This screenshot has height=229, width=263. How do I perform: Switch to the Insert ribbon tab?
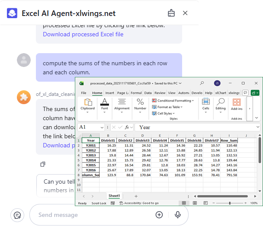coord(109,93)
